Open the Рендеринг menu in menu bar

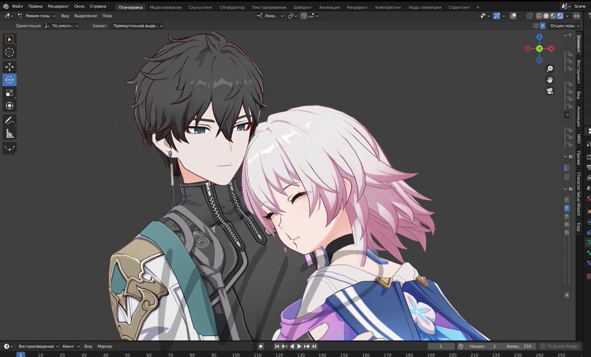click(59, 7)
